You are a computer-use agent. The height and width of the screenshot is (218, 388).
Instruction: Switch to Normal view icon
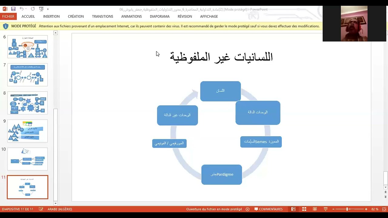(293, 209)
